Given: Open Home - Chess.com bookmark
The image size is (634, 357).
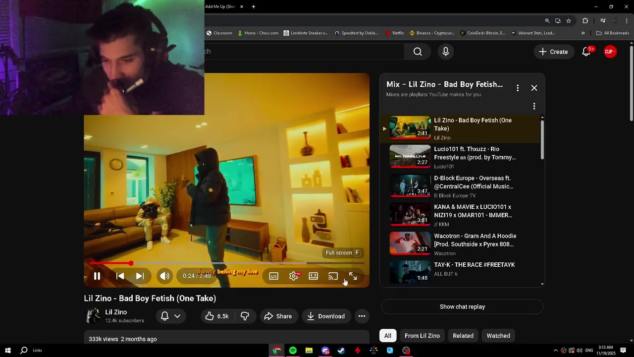Looking at the screenshot, I should pyautogui.click(x=258, y=33).
